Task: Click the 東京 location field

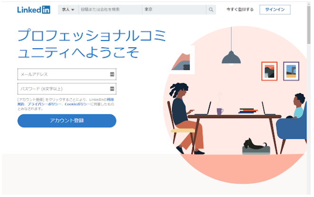Action: 174,9
